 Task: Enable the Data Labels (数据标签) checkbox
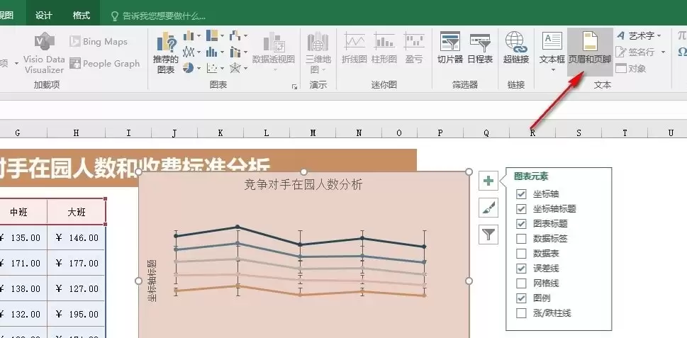[521, 239]
